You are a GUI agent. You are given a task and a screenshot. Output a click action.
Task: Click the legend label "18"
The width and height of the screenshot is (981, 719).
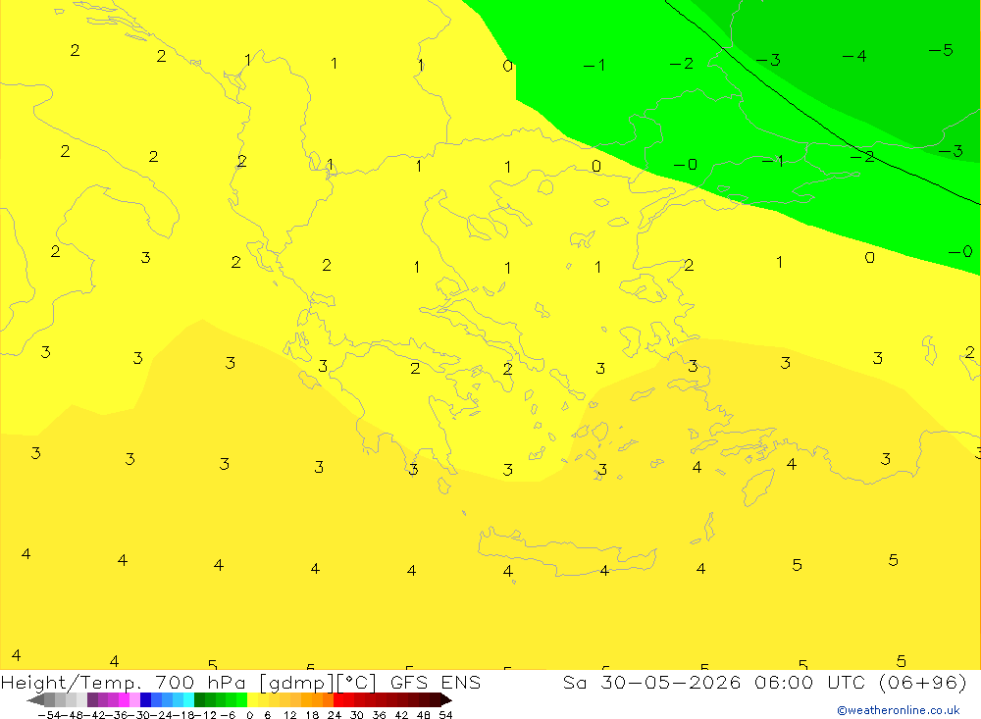312,715
